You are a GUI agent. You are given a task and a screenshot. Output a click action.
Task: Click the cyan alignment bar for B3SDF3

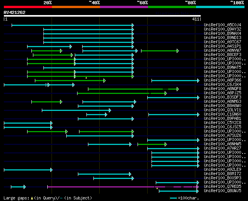coord(174,98)
